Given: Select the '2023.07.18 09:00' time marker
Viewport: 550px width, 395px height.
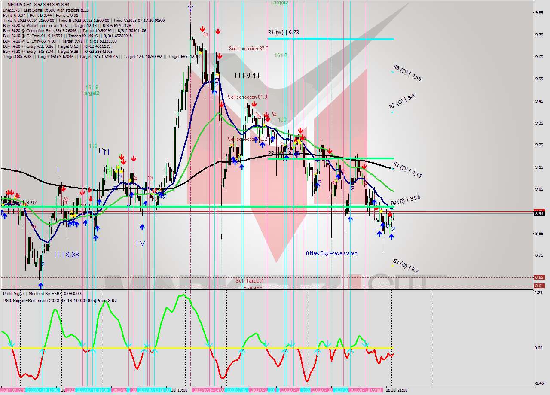Looking at the screenshot, I should [x=366, y=390].
